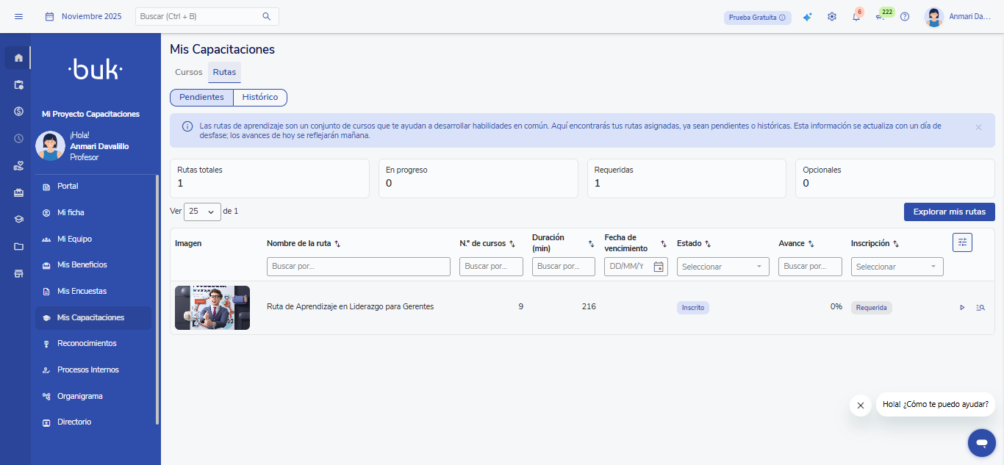
Task: Click the chat bubble widget icon
Action: [x=981, y=442]
